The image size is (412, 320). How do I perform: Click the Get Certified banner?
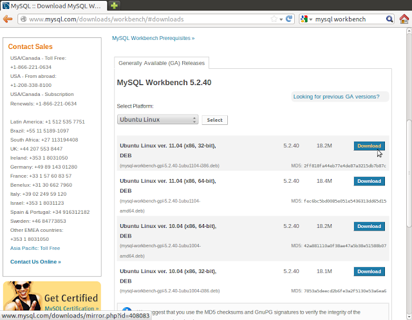pos(52,296)
